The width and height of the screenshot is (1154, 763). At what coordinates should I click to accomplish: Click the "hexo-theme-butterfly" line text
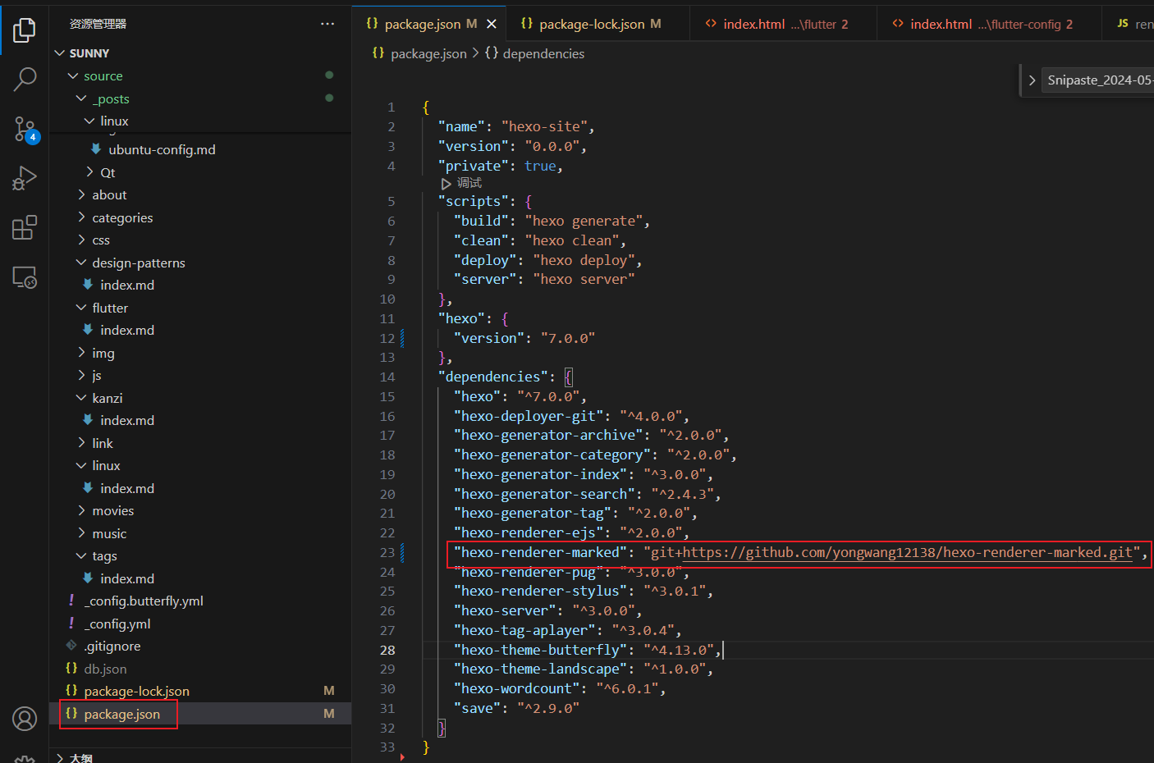[x=587, y=650]
